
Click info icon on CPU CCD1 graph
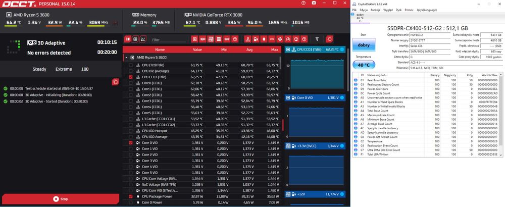click(342, 49)
